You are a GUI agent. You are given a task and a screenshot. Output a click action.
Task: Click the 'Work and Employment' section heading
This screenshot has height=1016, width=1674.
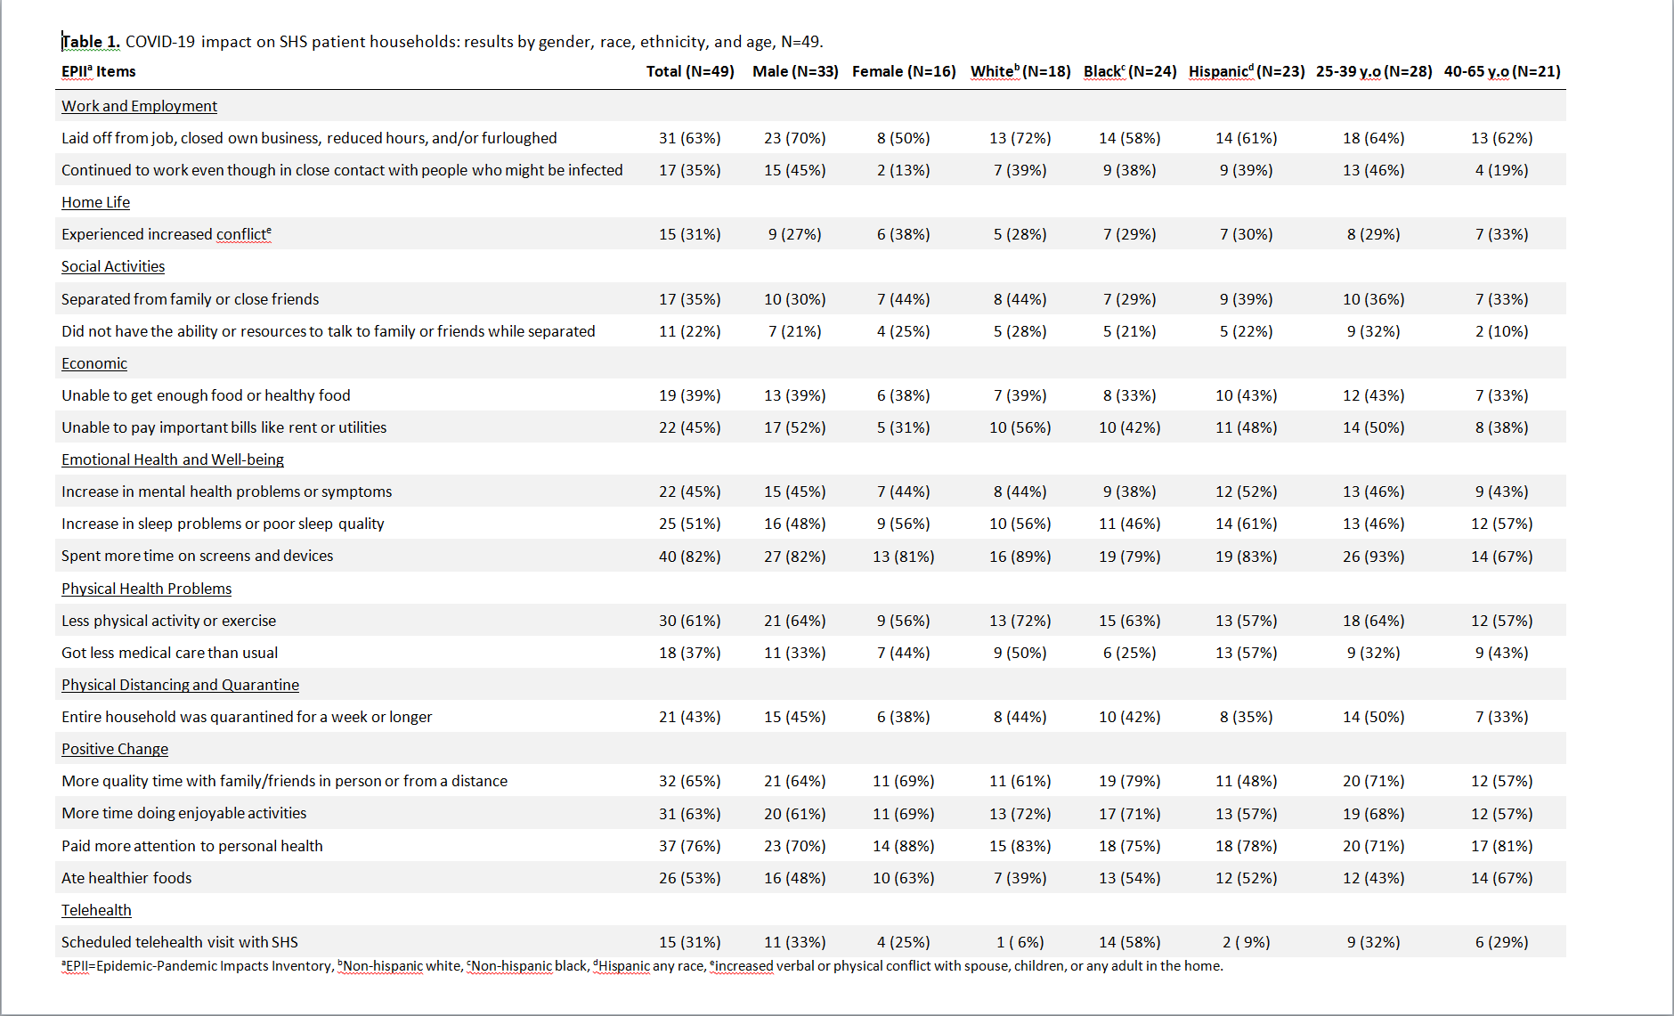pos(139,106)
